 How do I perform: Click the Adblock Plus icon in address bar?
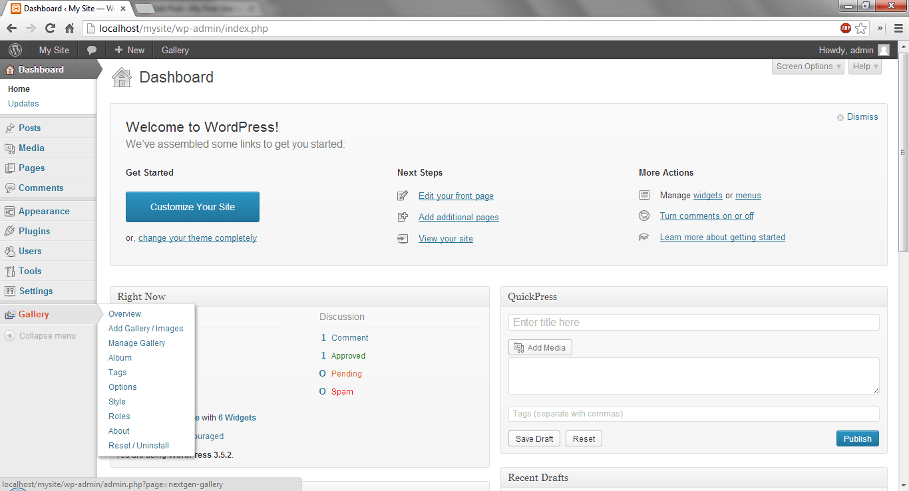[x=846, y=29]
